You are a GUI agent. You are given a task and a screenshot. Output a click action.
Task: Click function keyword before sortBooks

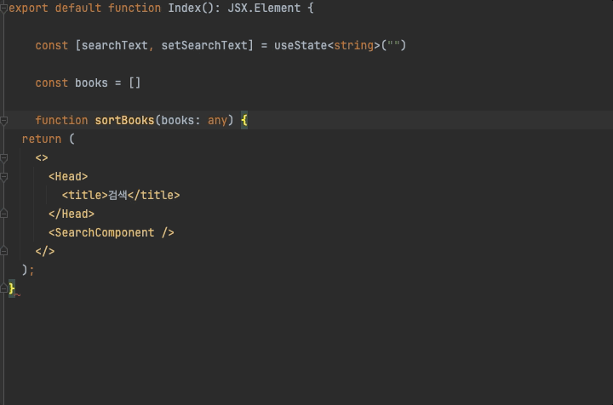[x=62, y=120]
